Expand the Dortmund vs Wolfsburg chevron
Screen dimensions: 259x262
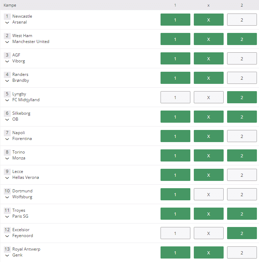(x=7, y=197)
